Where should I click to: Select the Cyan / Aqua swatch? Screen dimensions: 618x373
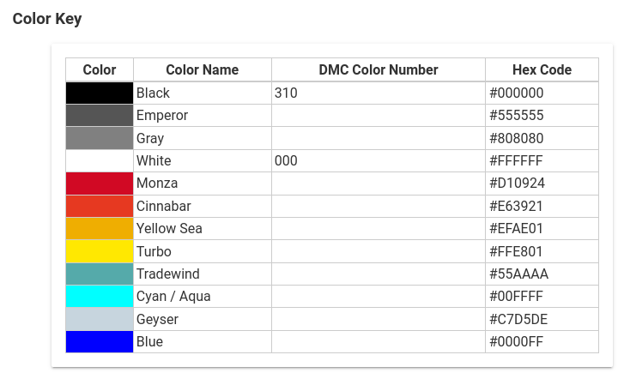point(100,296)
